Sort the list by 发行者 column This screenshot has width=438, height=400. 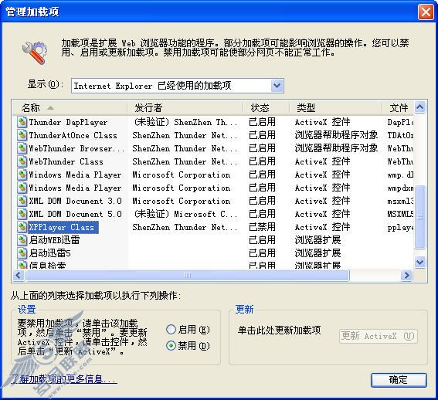[185, 108]
